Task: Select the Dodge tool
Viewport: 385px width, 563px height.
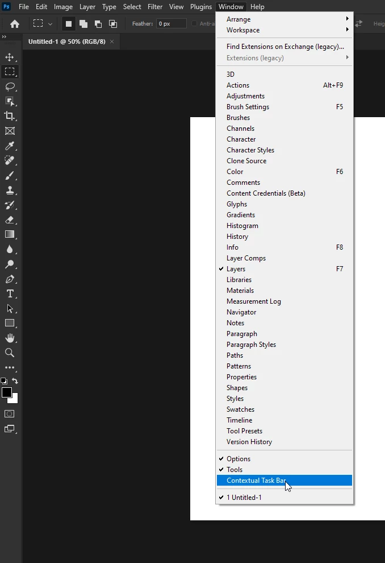Action: tap(10, 264)
